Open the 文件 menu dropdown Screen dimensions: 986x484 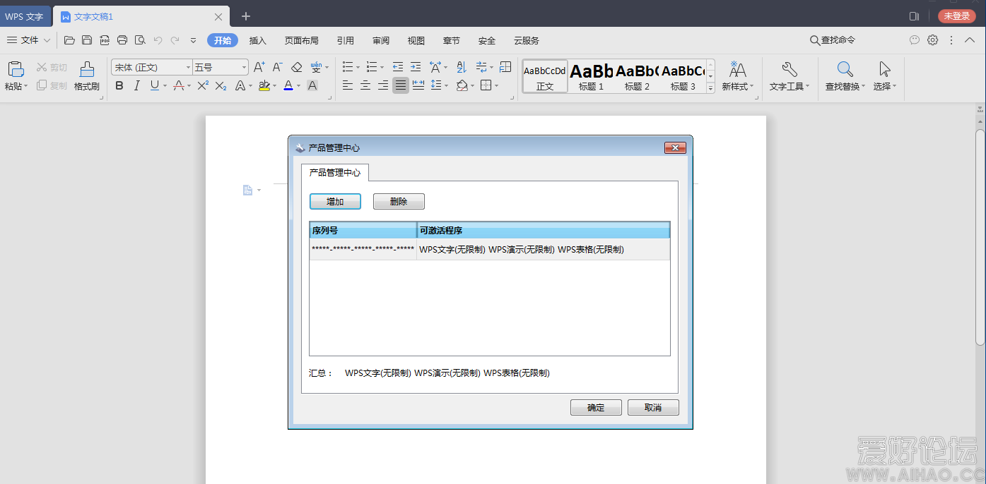pos(29,40)
